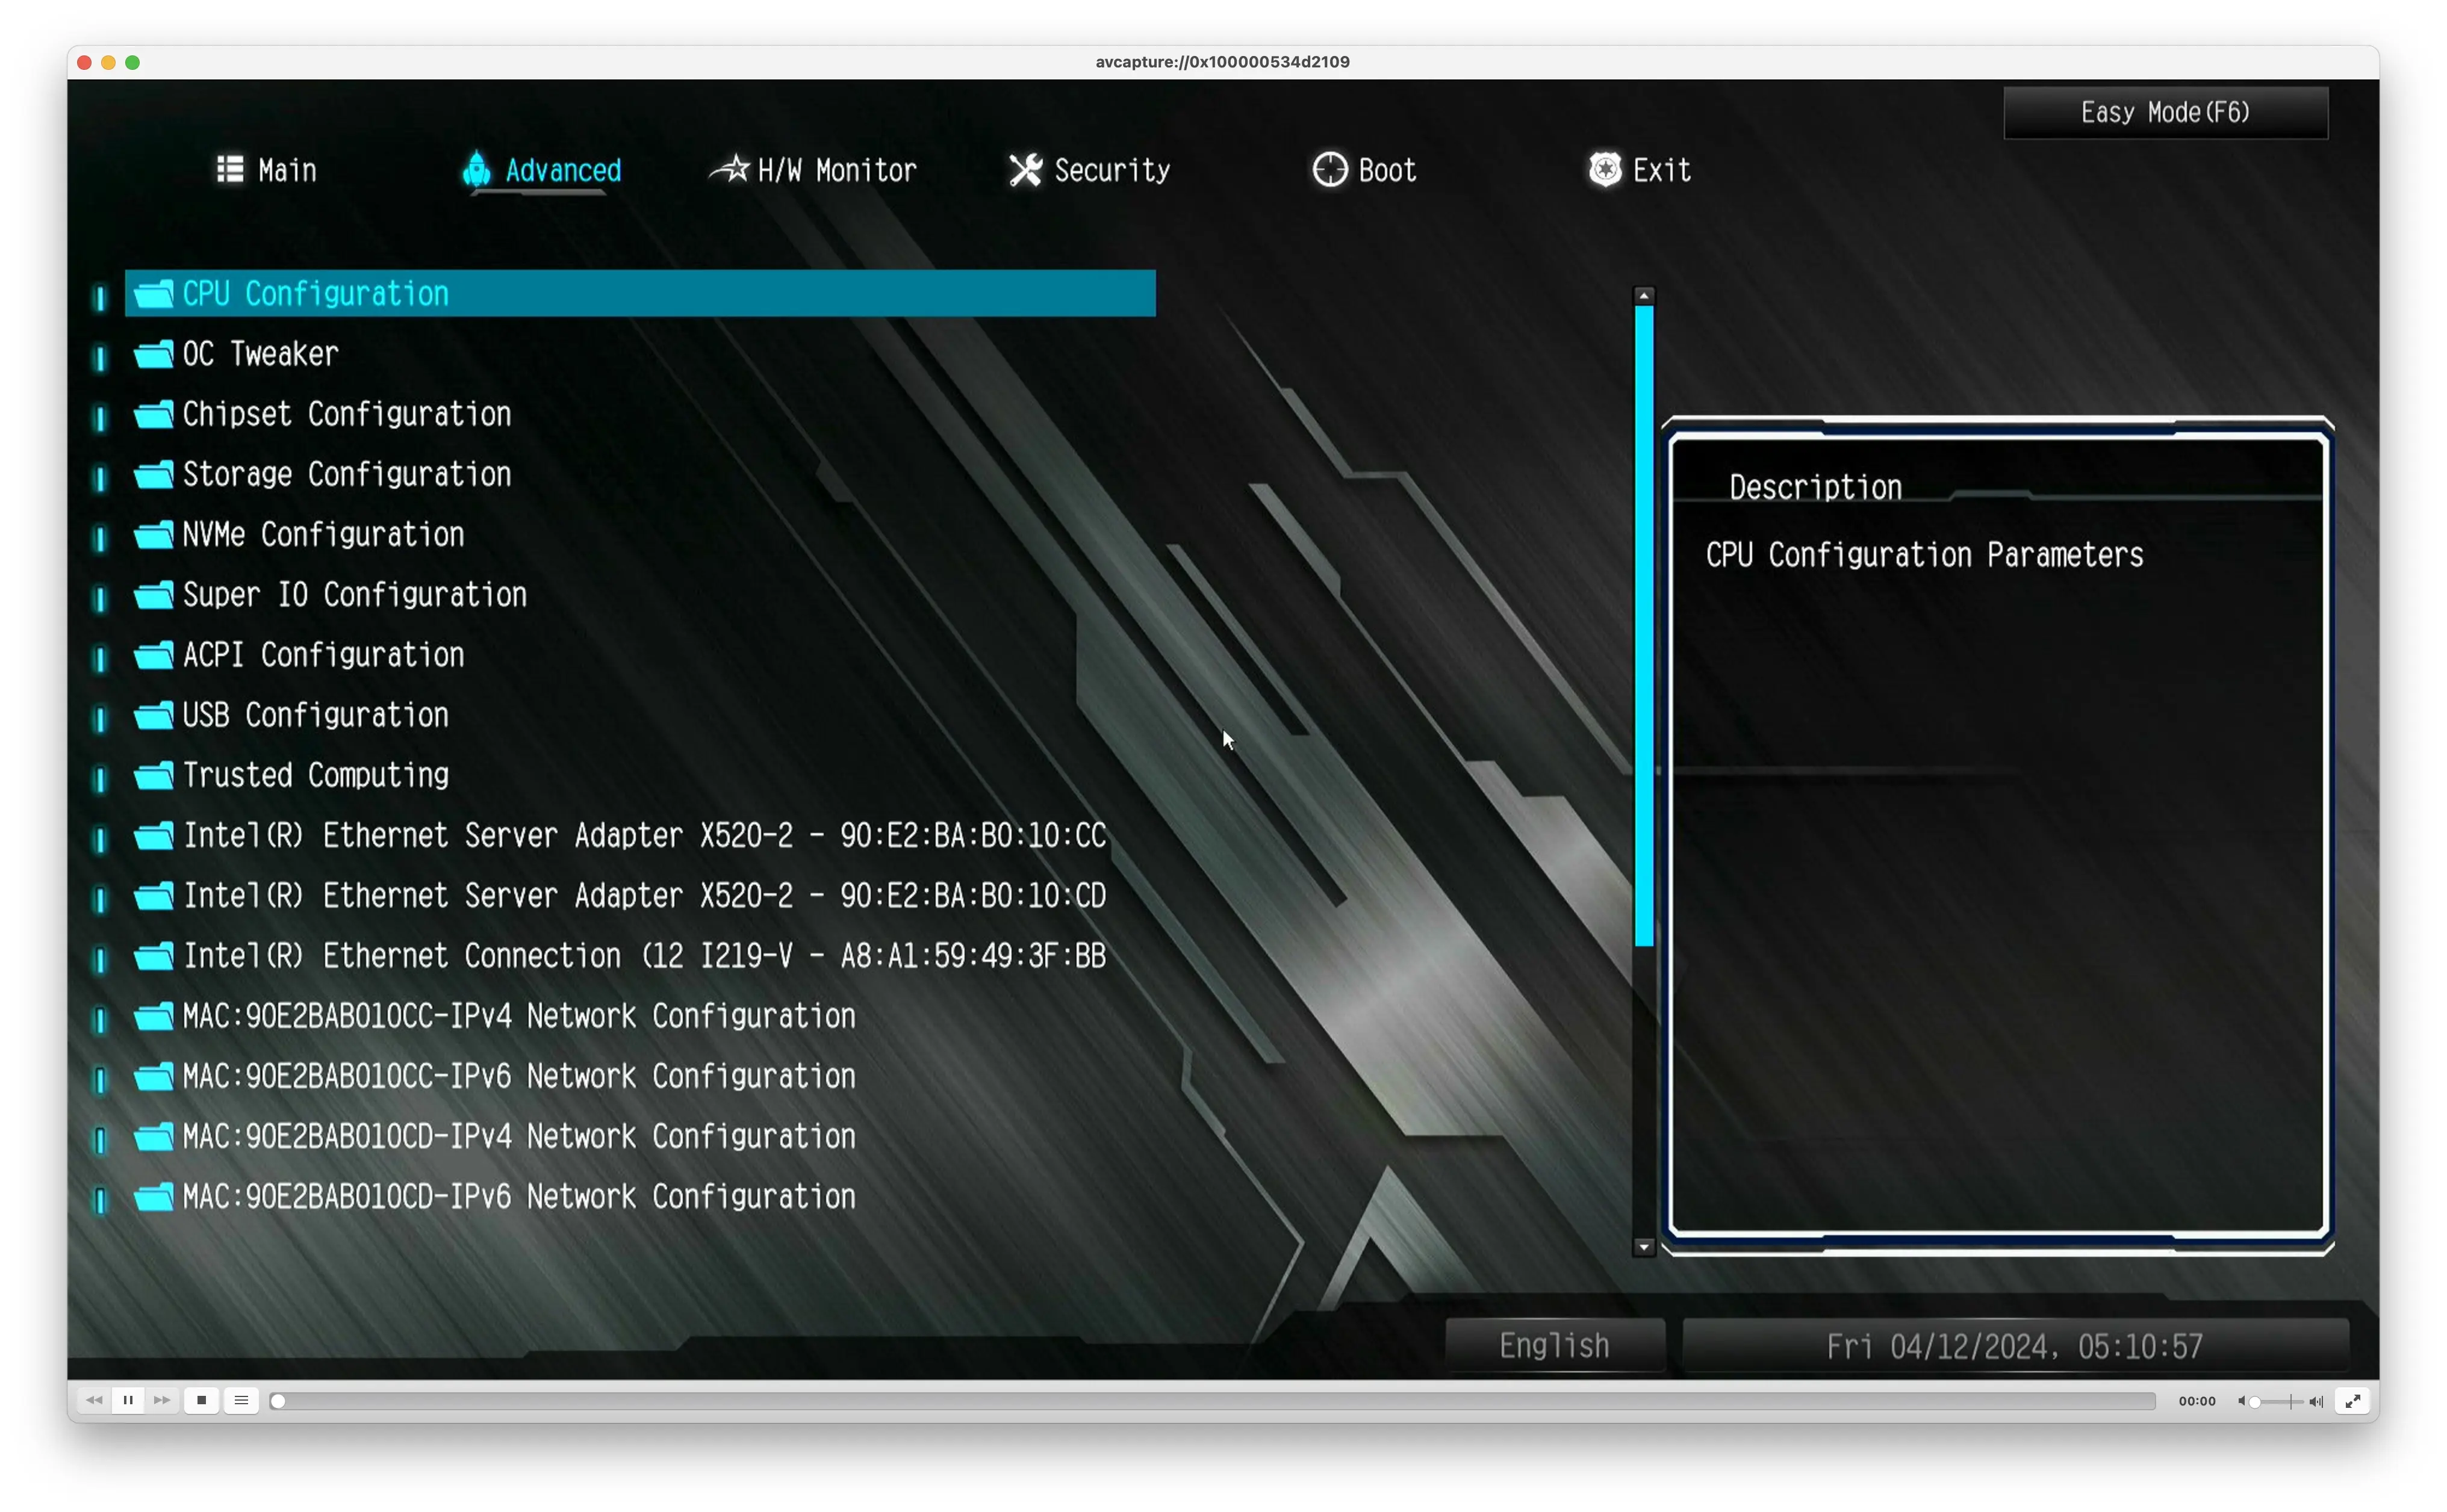Screen dimensions: 2447x1512
Task: Click the Security tab wrench icon
Action: pos(1024,170)
